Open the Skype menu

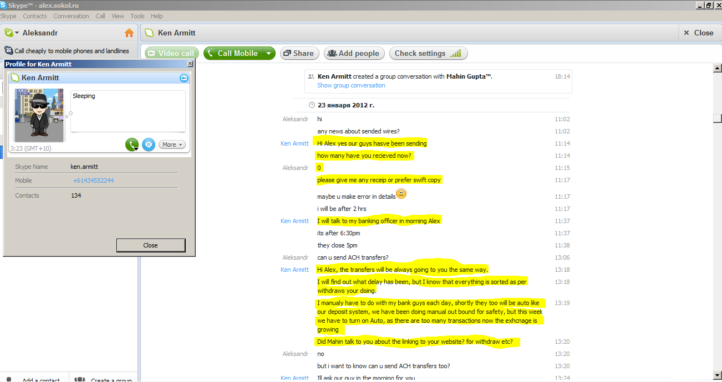(x=8, y=16)
